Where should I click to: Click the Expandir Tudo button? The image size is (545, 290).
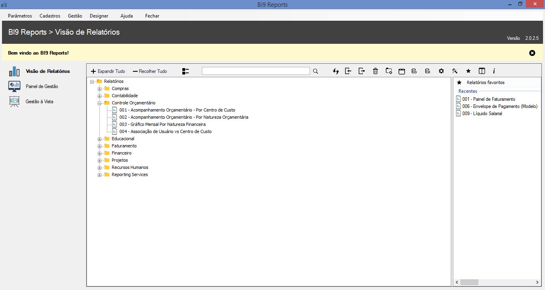[108, 71]
